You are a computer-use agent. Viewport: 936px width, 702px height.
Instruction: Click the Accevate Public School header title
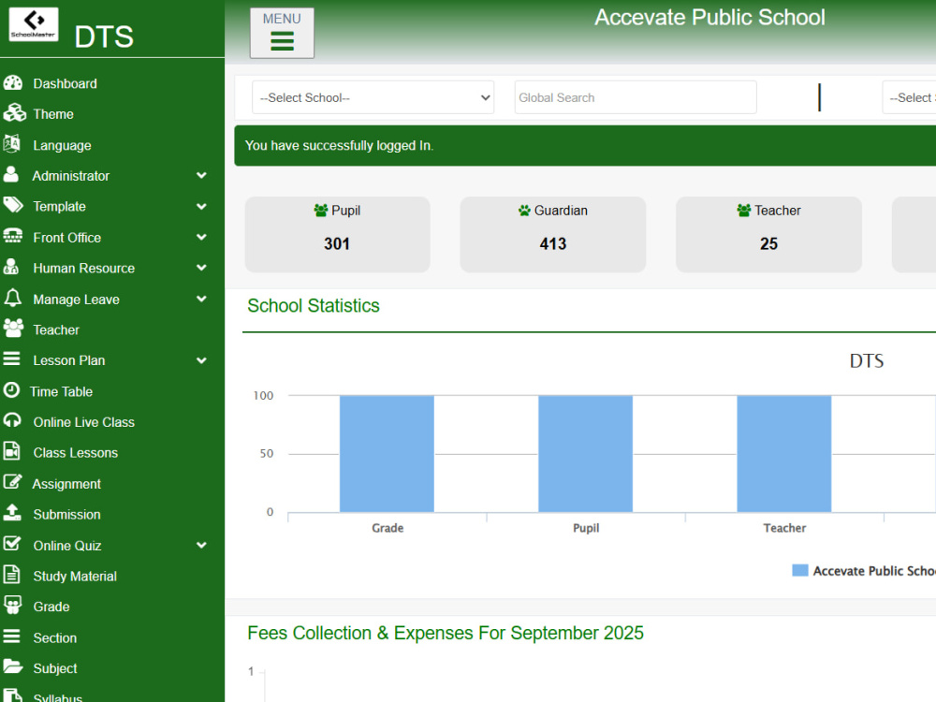pos(709,17)
